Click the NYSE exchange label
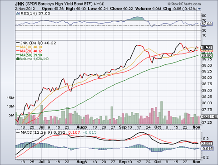The width and height of the screenshot is (218, 165). pyautogui.click(x=99, y=4)
